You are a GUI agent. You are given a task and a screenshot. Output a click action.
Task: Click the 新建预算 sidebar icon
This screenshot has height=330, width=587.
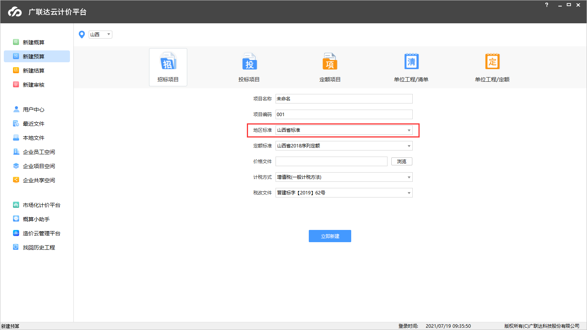coord(16,56)
